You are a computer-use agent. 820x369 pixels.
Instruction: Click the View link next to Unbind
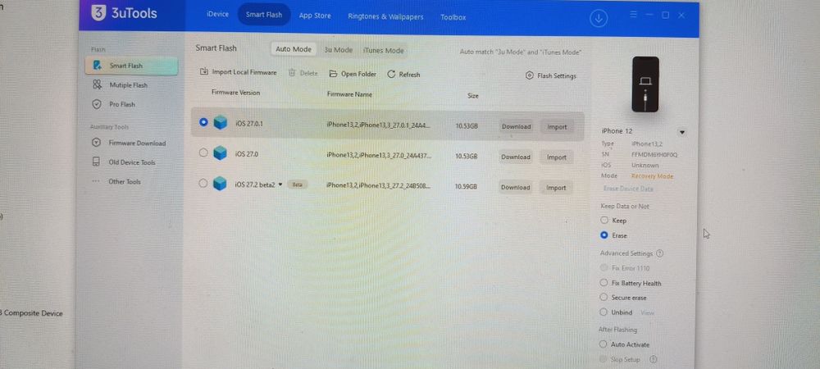pyautogui.click(x=648, y=312)
